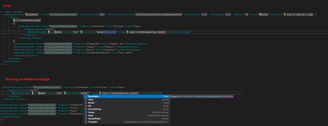Click the AllowFiltering "true" attribute value
The height and width of the screenshot is (126, 328).
[102, 15]
